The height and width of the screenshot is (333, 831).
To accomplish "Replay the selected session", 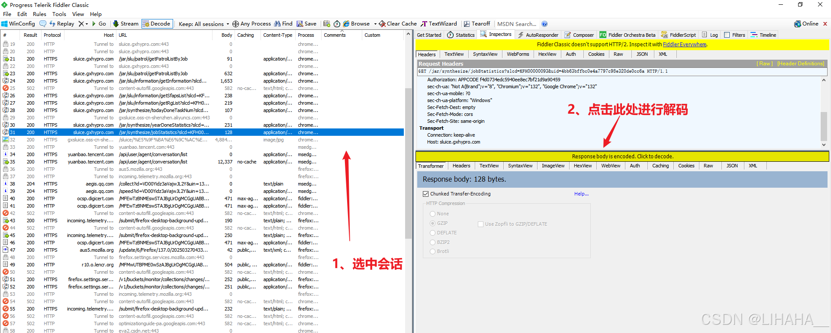I will (61, 24).
